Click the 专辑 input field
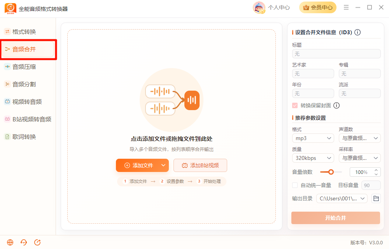This screenshot has width=389, height=249. click(359, 74)
